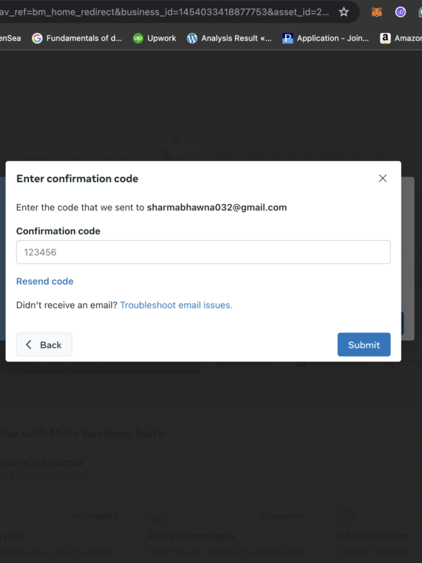Close the confirmation code dialog
Viewport: 422px width, 563px height.
tap(382, 178)
